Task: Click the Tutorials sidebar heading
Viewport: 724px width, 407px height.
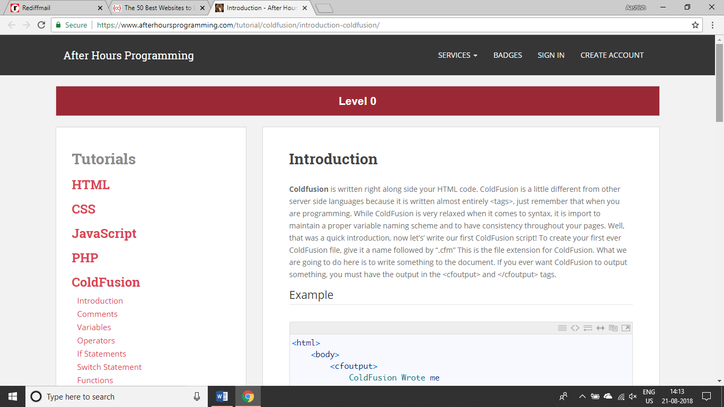Action: point(104,159)
